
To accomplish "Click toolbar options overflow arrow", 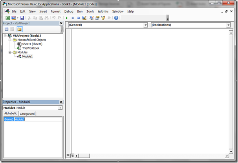I will (168, 18).
